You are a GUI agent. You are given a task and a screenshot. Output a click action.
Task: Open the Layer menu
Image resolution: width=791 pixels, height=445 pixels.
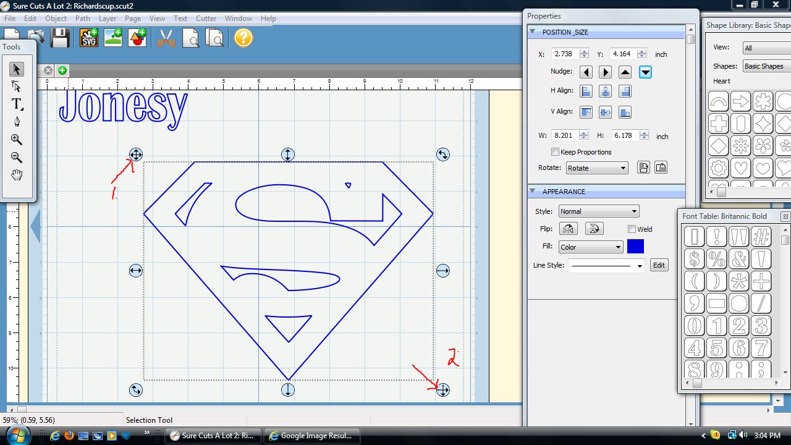(x=108, y=19)
